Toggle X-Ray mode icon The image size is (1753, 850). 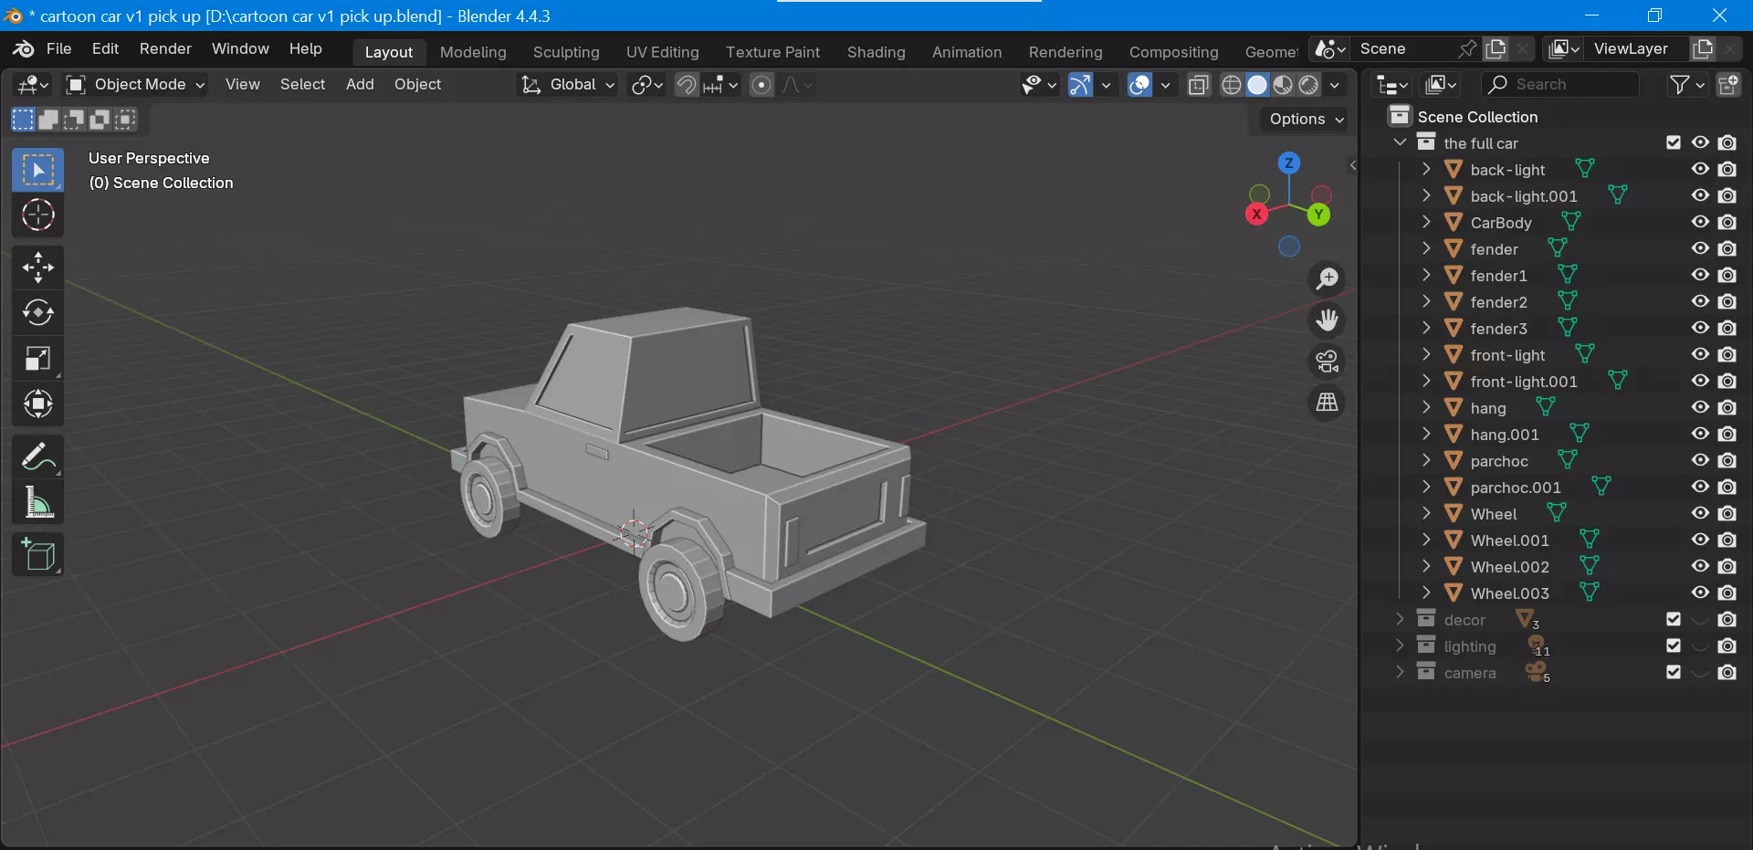(x=1199, y=85)
